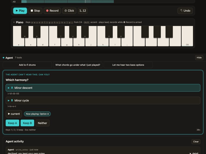Collapse the Piano panel triangle

point(14,22)
